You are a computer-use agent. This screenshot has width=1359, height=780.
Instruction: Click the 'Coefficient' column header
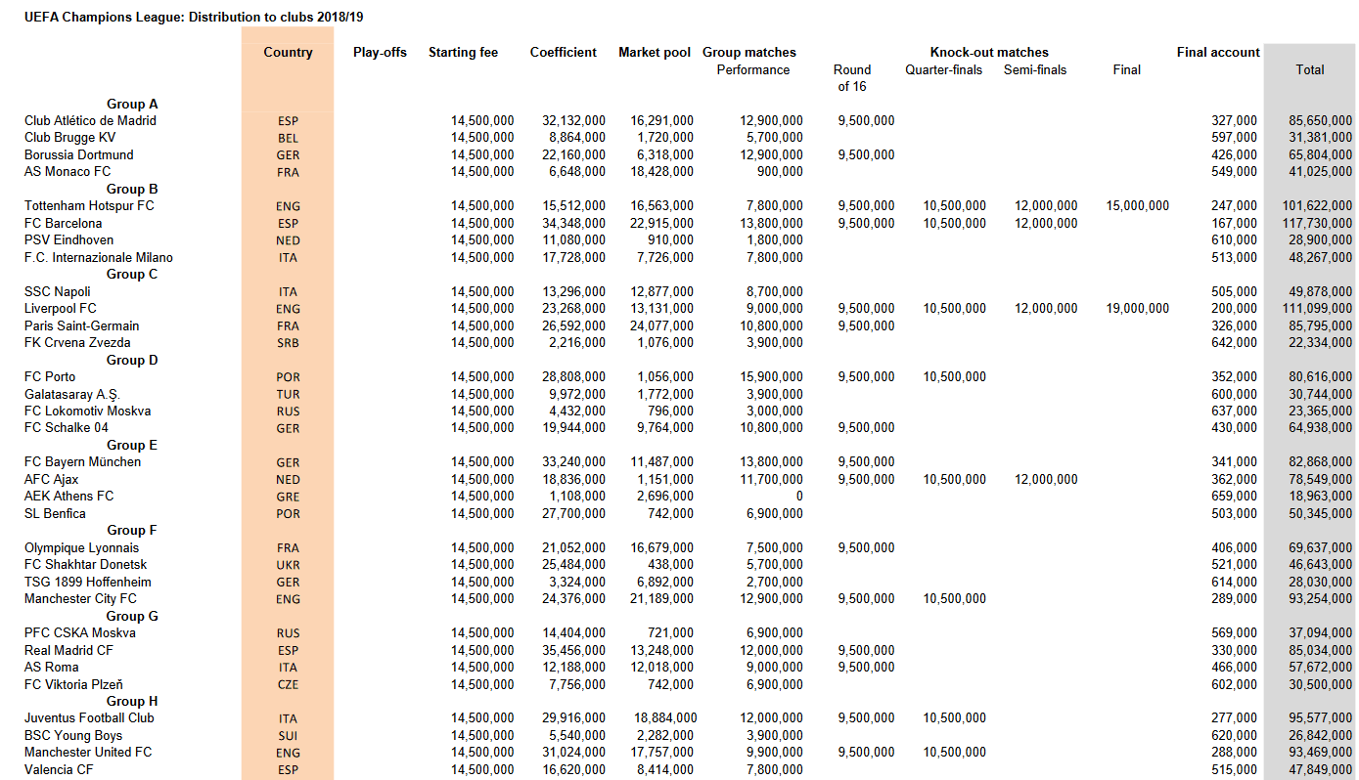point(563,53)
